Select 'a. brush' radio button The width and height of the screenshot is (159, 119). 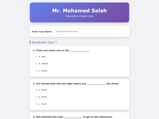[37, 90]
